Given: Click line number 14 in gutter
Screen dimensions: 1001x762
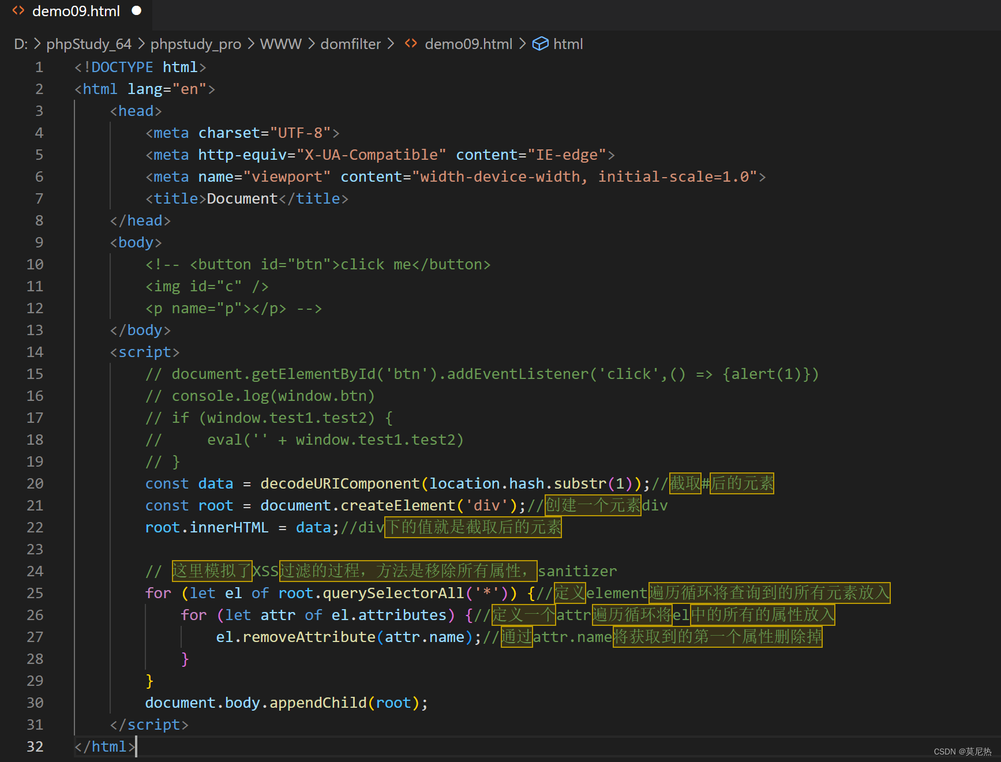Looking at the screenshot, I should coord(35,352).
